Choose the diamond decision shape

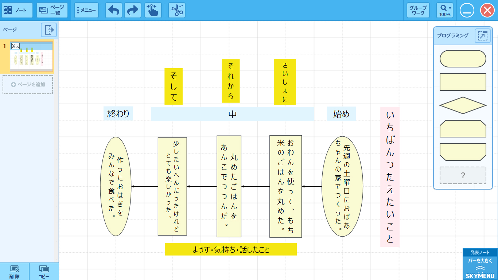(463, 105)
